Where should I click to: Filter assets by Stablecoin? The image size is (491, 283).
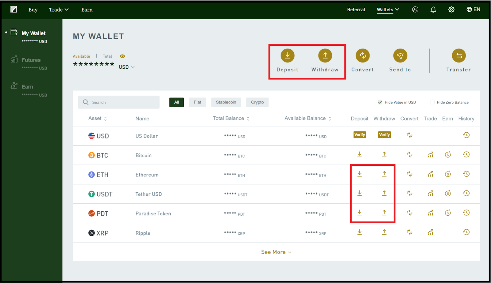click(x=226, y=102)
